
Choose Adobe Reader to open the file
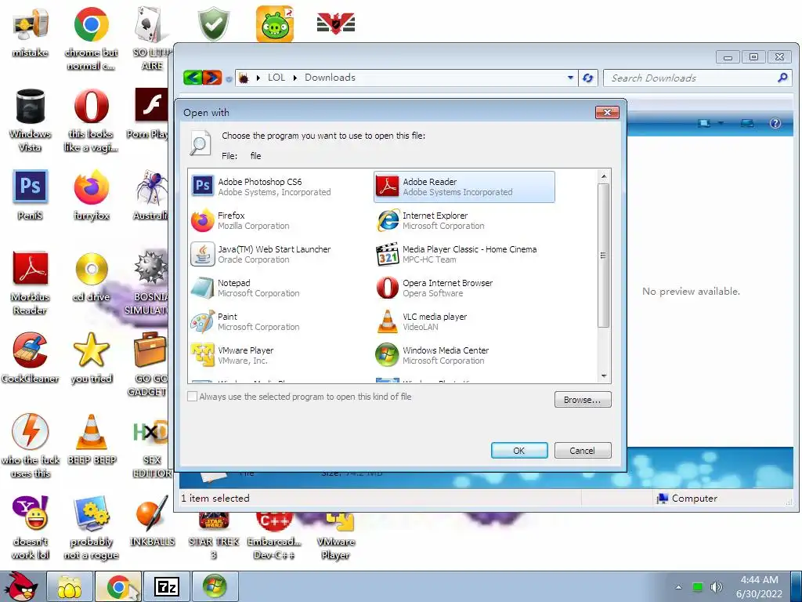(x=464, y=187)
